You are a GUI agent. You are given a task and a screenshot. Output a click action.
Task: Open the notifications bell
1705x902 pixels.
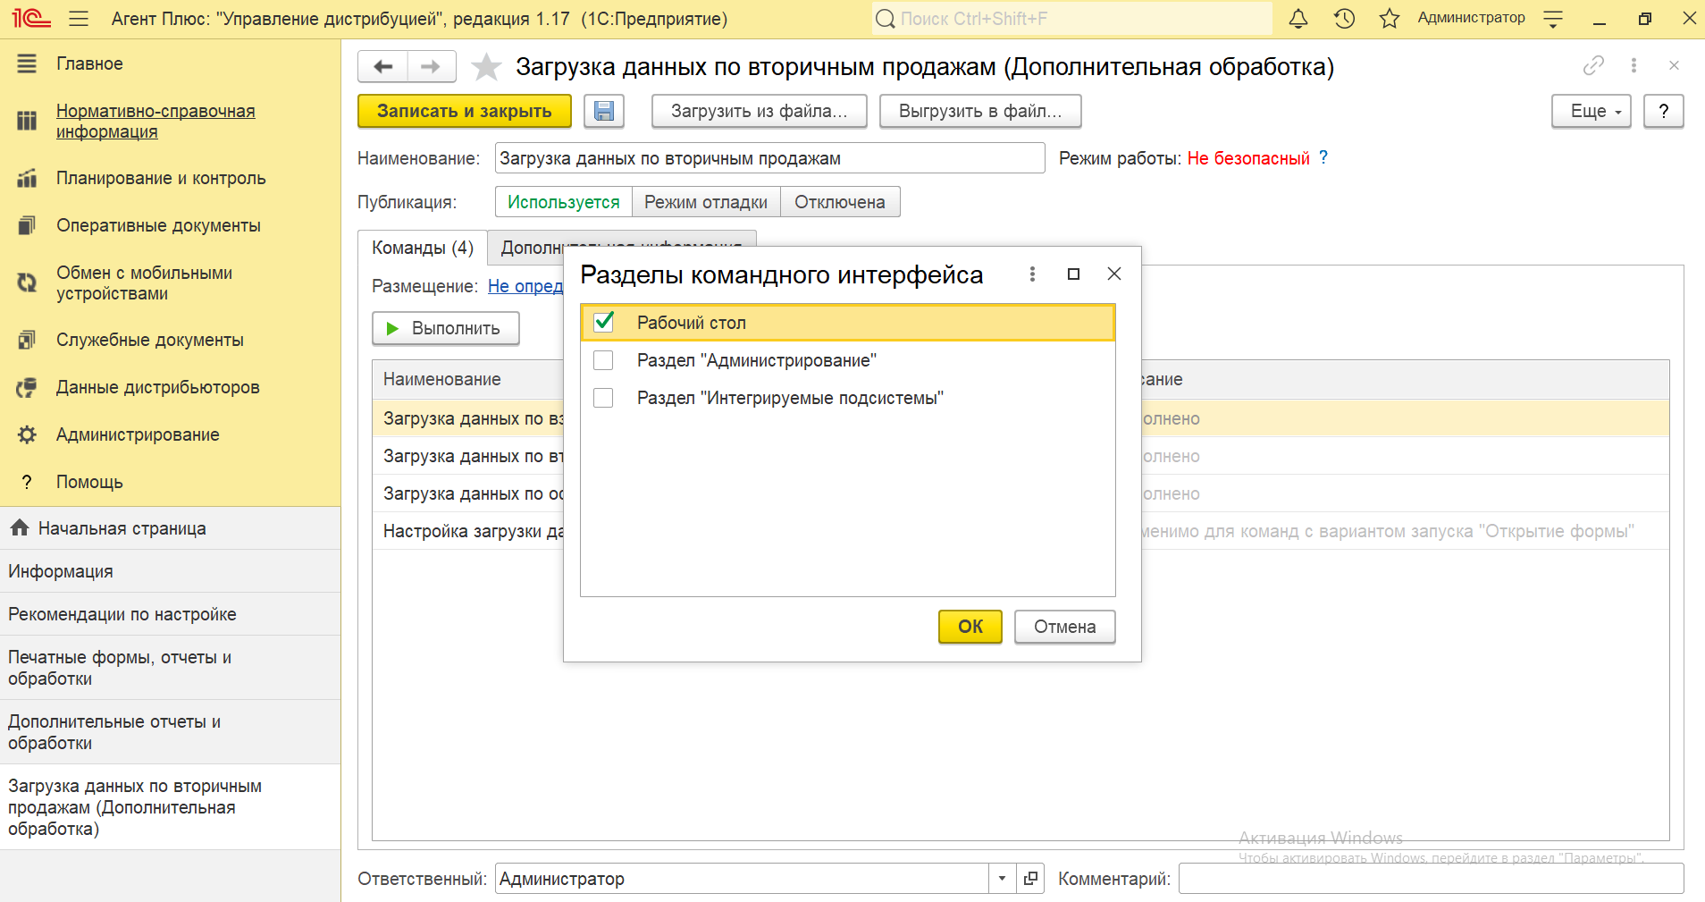pos(1298,18)
